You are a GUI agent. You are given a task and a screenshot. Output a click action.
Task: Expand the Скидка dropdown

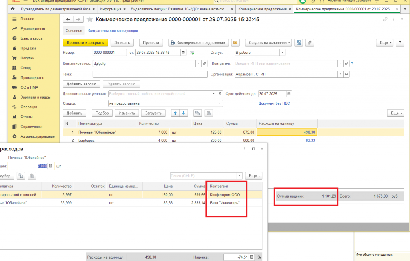pos(220,103)
